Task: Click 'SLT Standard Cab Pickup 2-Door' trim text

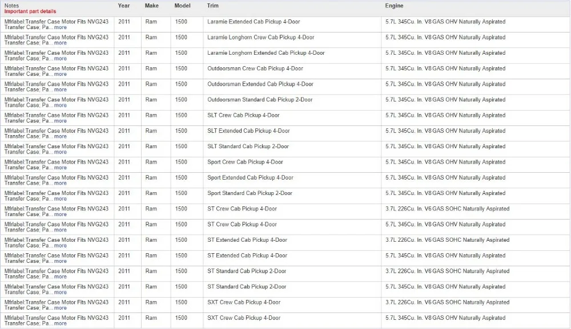Action: 248,147
